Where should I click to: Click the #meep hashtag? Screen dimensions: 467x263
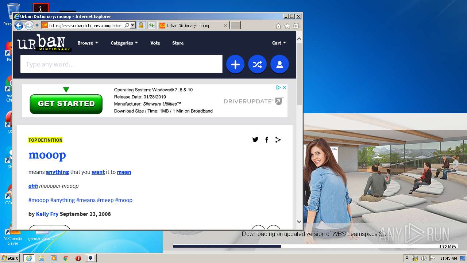105,200
